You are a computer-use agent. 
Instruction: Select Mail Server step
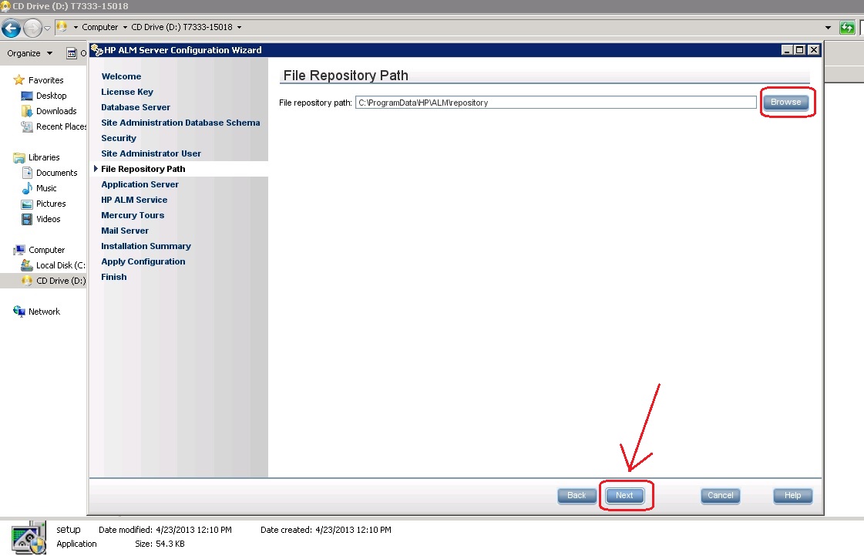(125, 231)
